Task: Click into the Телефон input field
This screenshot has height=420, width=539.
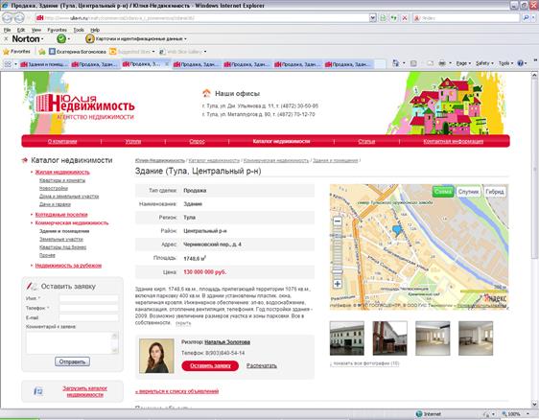Action: (88, 308)
